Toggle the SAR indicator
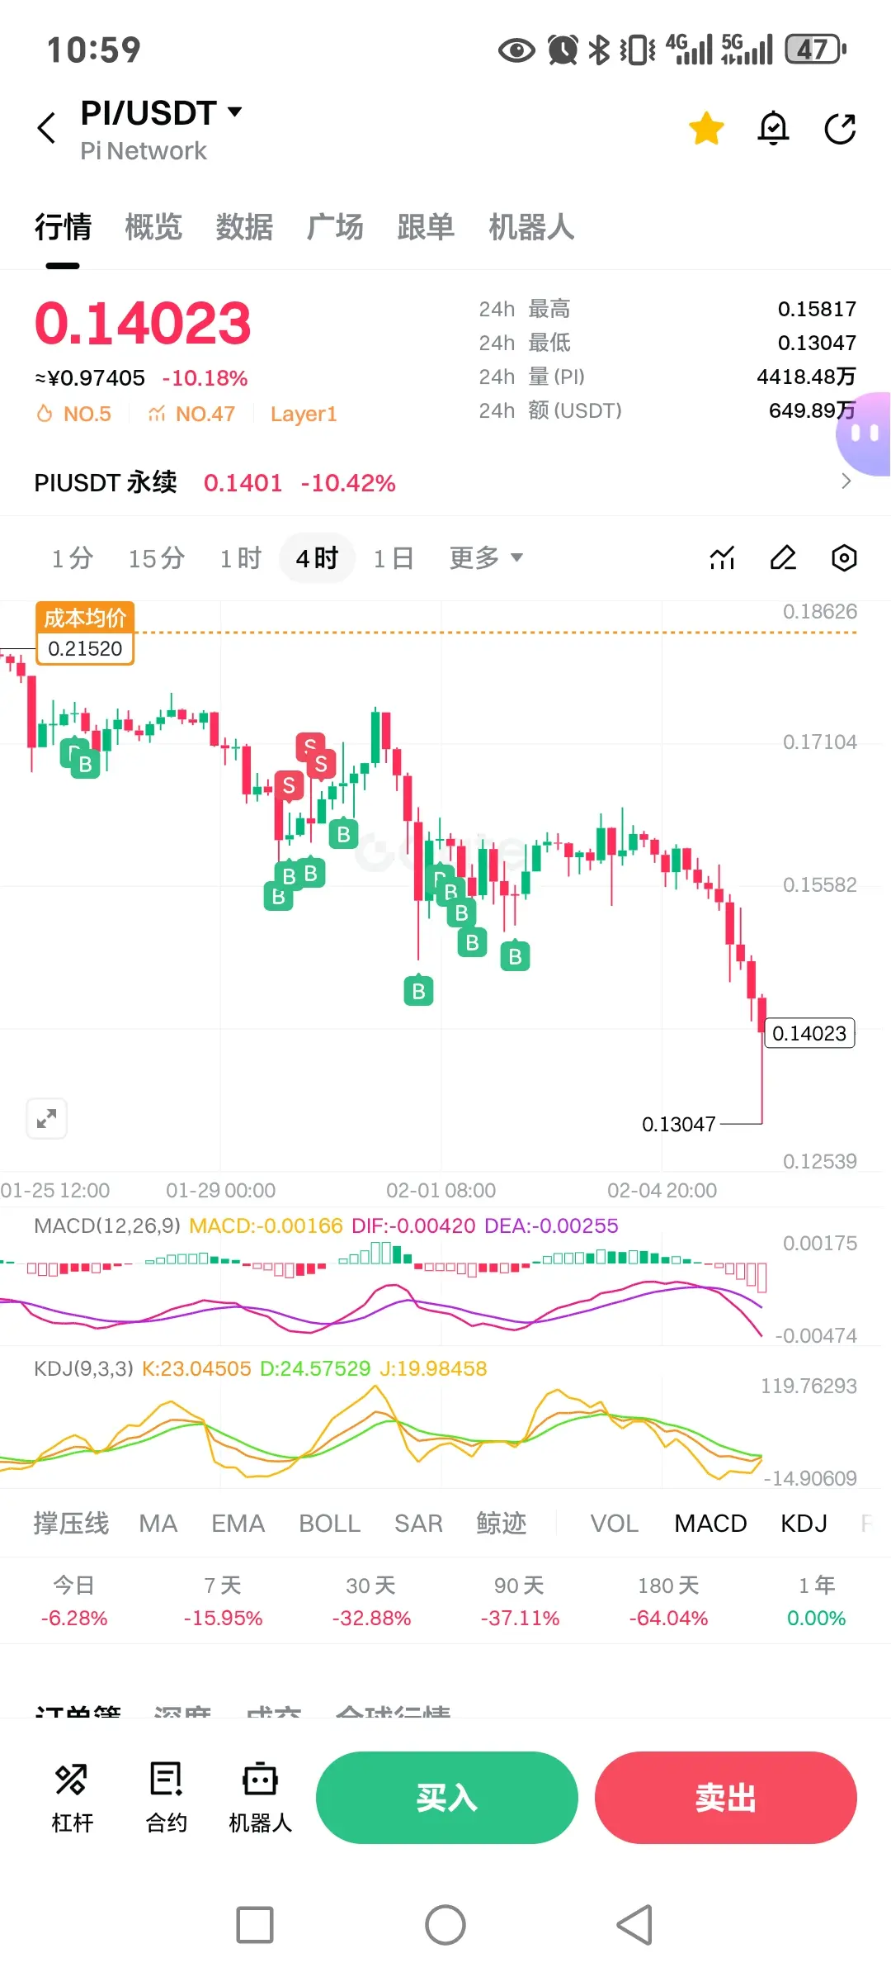 pyautogui.click(x=418, y=1524)
